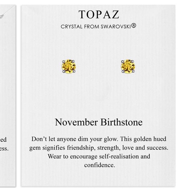Click the word 'confidence.' on the card
196x196 pixels.
click(100, 165)
